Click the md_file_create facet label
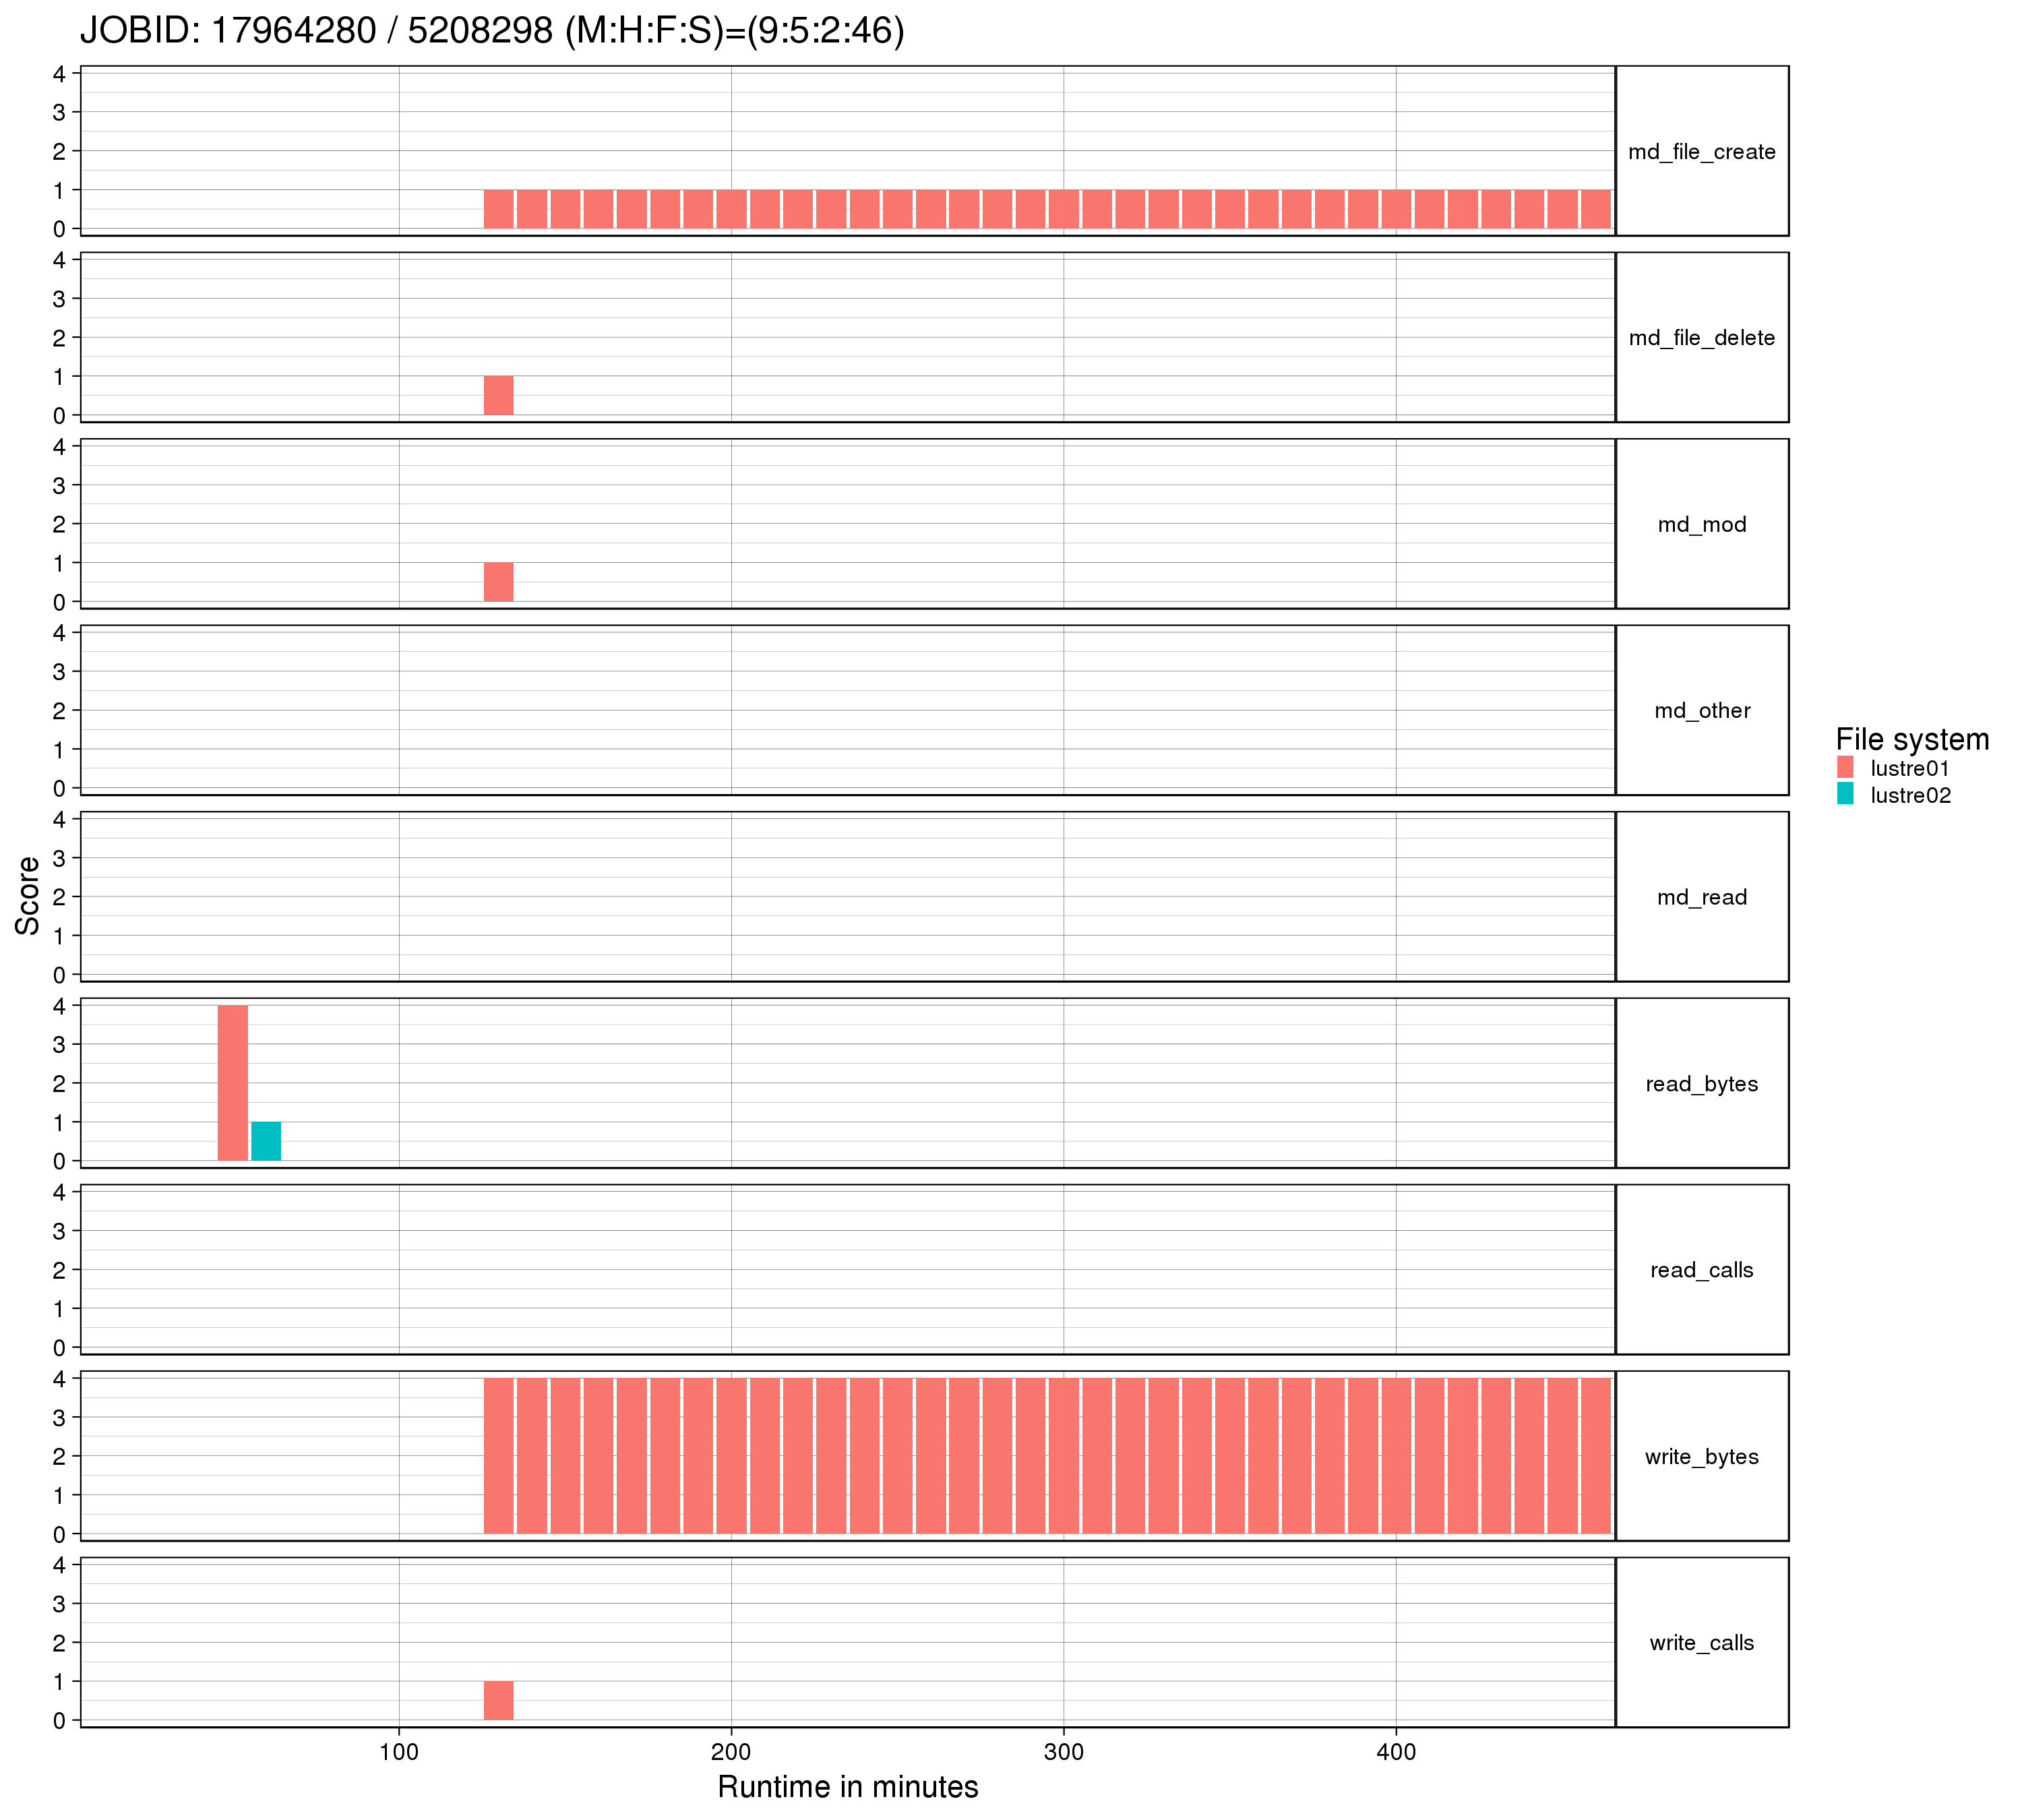The height and width of the screenshot is (1820, 2022). [1701, 152]
